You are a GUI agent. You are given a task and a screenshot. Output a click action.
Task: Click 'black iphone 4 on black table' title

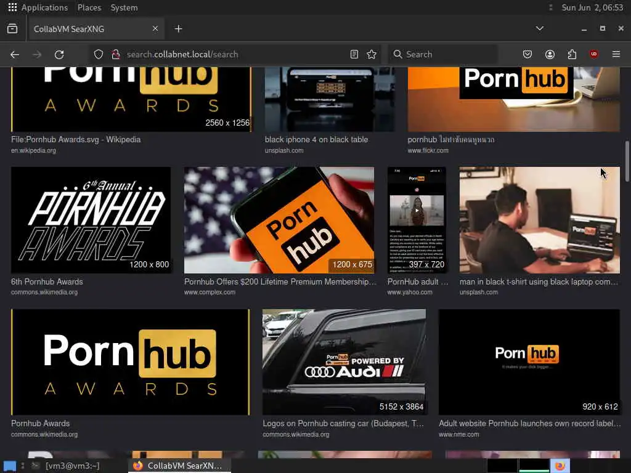pos(316,140)
